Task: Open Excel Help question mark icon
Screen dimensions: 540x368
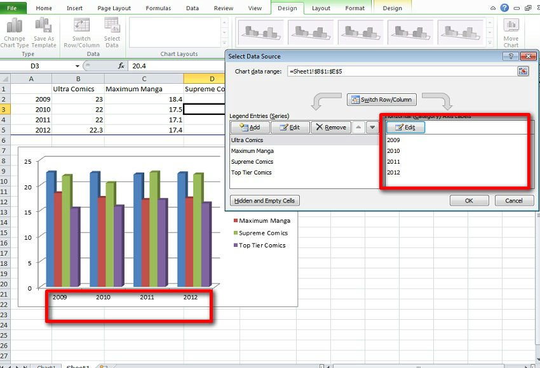Action: pos(504,8)
